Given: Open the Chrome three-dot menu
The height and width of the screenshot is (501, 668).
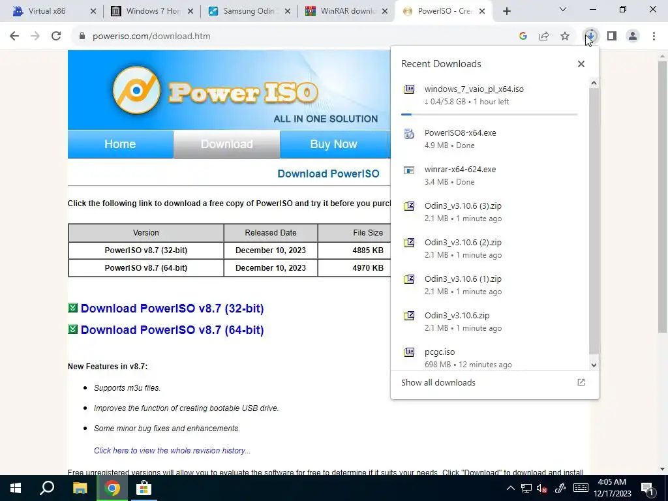Looking at the screenshot, I should (654, 37).
